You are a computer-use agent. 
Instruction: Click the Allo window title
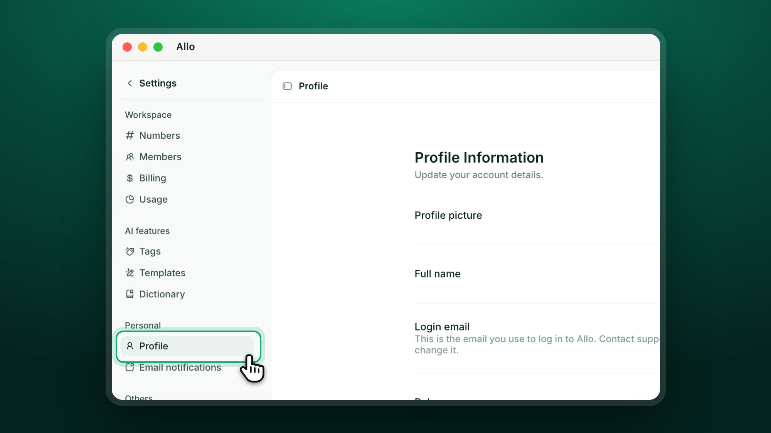click(185, 47)
